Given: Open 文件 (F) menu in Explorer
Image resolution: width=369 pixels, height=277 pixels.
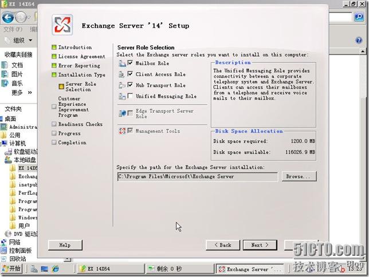Looking at the screenshot, I should coord(13,29).
